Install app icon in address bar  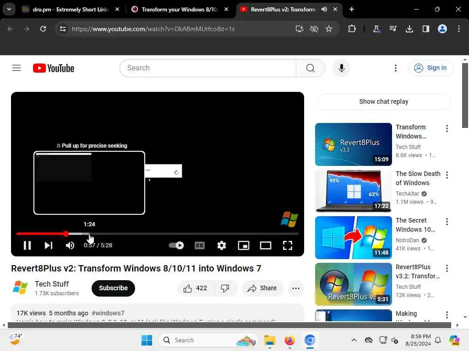pyautogui.click(x=300, y=29)
